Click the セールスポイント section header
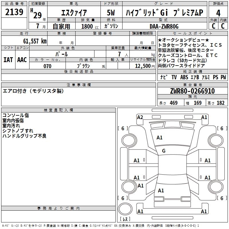Image resolution: width=229 pixels, height=229 pixels. [192, 33]
